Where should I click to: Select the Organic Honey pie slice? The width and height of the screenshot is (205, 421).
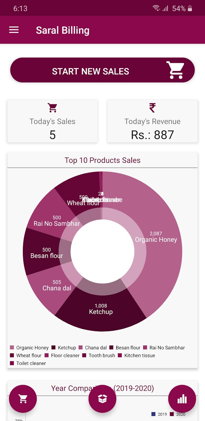click(163, 257)
